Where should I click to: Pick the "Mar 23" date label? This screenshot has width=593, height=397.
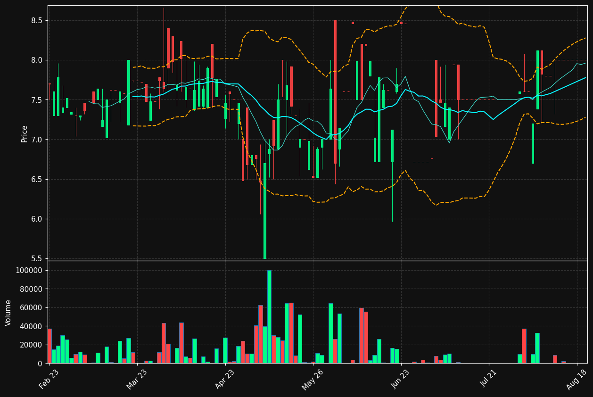click(137, 379)
